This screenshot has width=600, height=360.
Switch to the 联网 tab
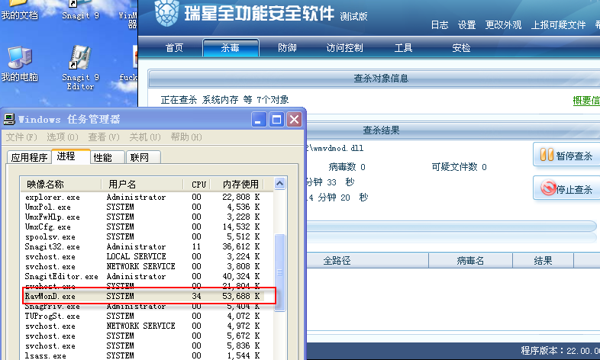point(144,157)
